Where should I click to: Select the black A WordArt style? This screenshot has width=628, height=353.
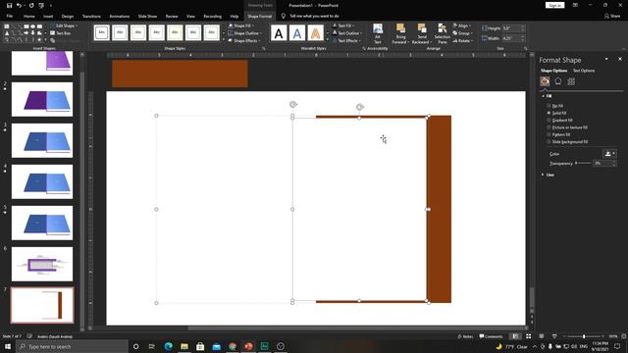coord(279,33)
